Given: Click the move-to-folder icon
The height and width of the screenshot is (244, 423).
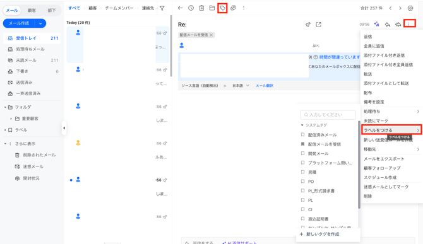Looking at the screenshot, I should tap(212, 8).
